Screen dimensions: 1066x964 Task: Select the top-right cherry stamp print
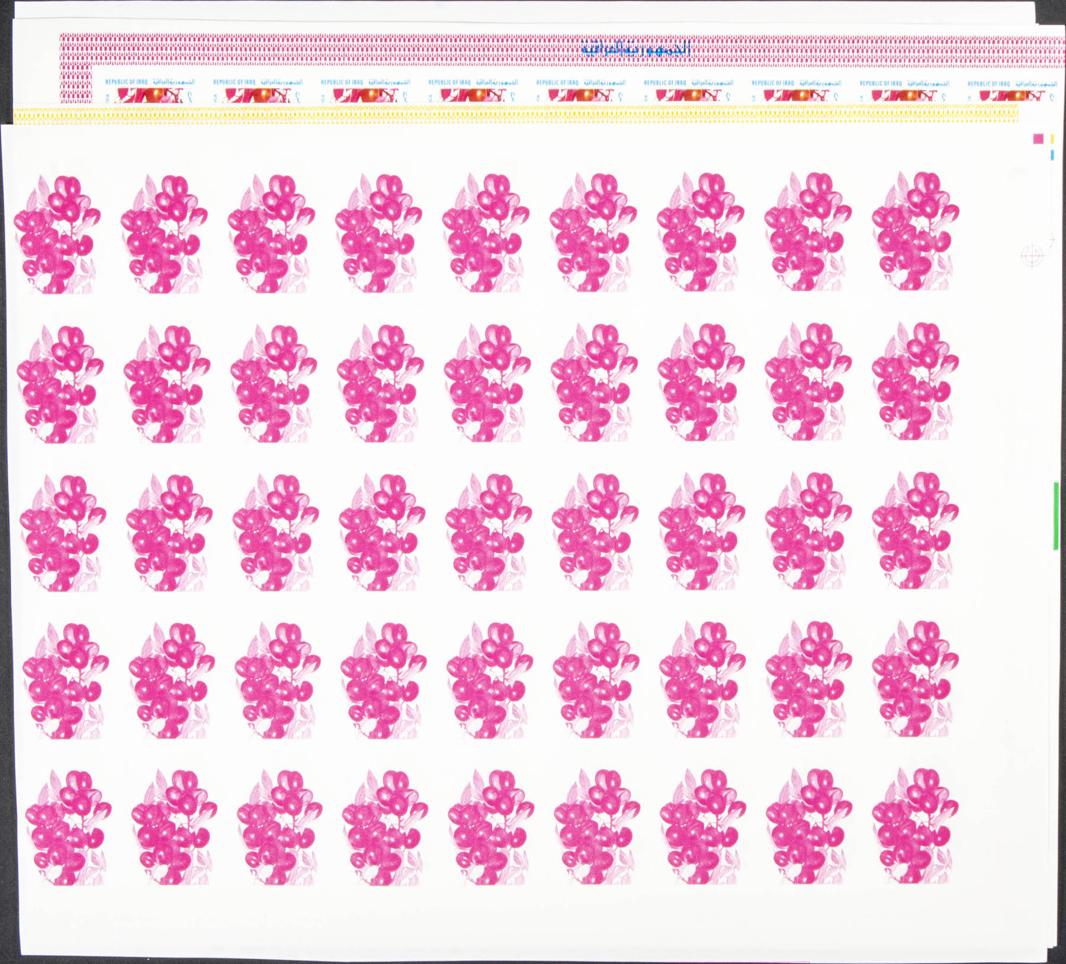pos(915,232)
